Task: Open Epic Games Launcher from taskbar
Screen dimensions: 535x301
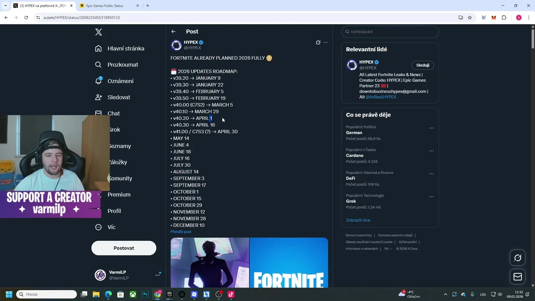Action: click(170, 294)
